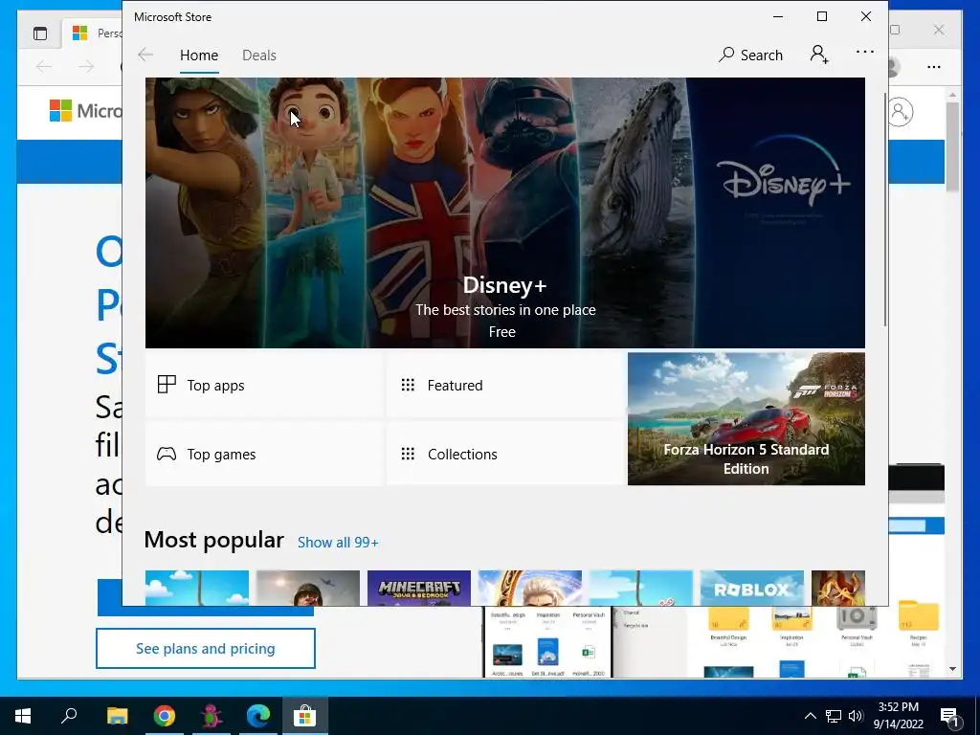Viewport: 980px width, 735px height.
Task: Open Forza Horizon 5 Standard Edition tile
Action: coord(746,419)
